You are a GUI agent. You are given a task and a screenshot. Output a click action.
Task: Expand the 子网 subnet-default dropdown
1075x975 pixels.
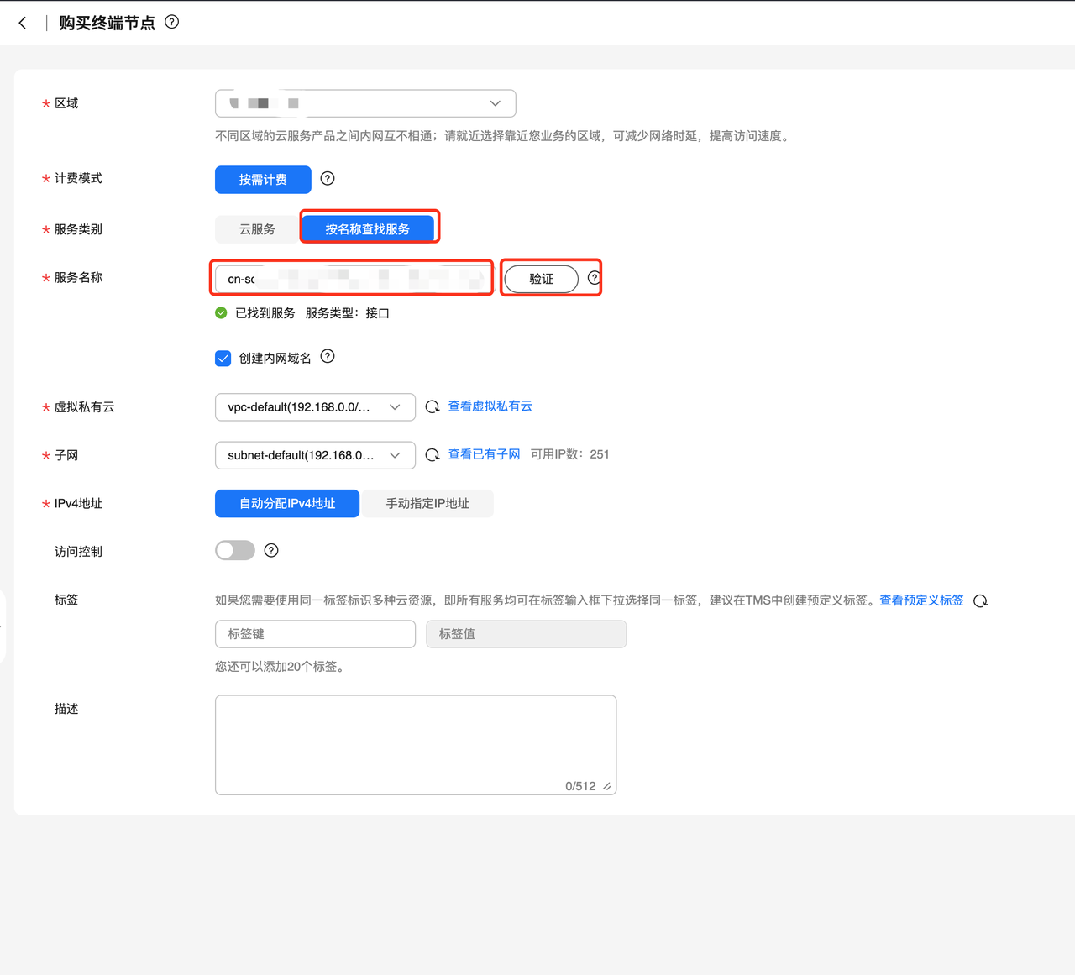click(315, 455)
